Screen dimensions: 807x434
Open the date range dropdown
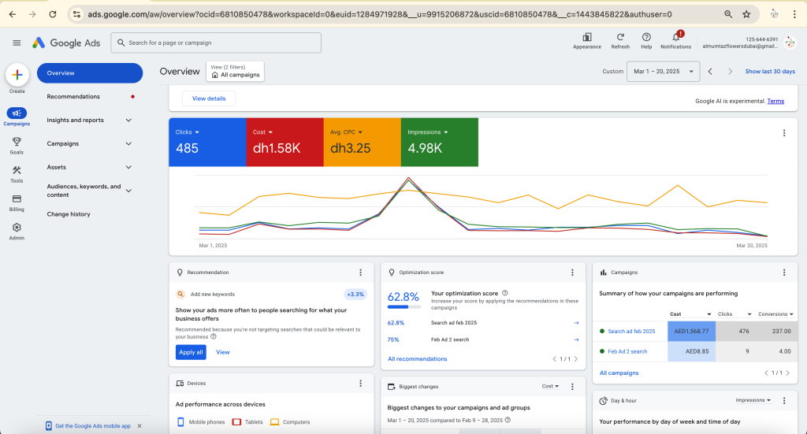point(663,72)
